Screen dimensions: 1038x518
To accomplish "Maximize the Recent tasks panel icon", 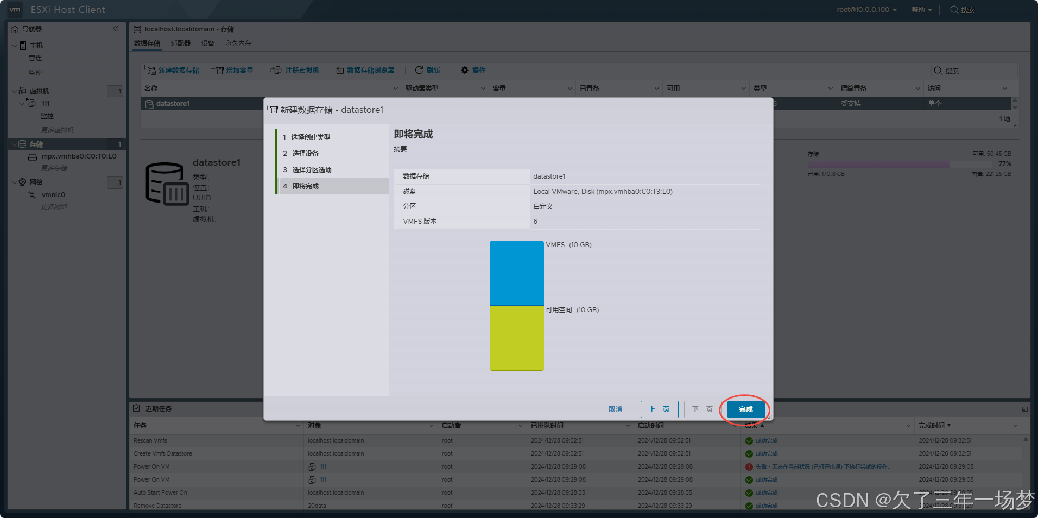I will tap(1024, 409).
